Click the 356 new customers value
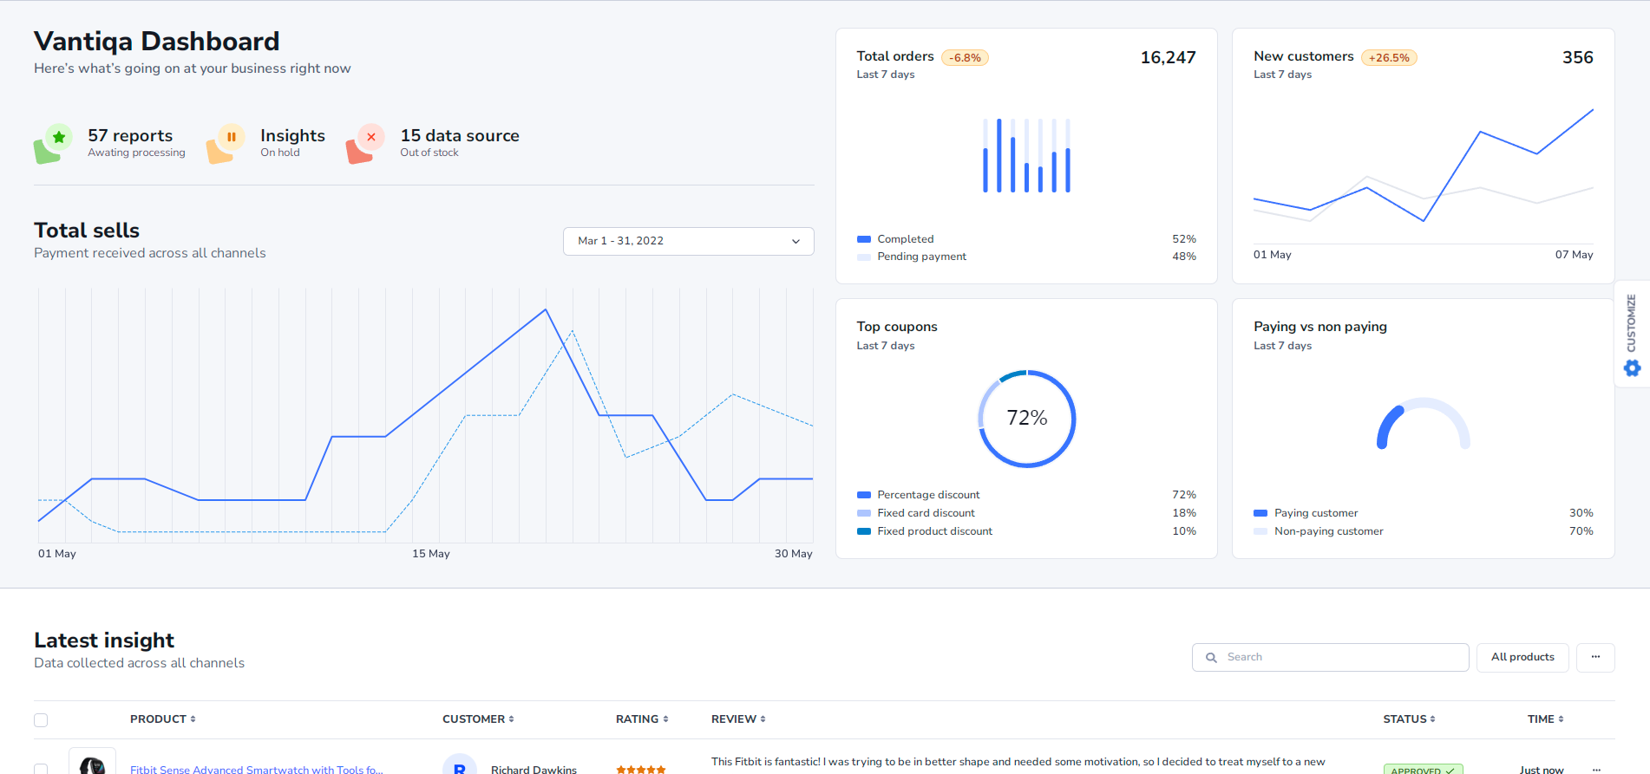The height and width of the screenshot is (774, 1650). [1578, 57]
